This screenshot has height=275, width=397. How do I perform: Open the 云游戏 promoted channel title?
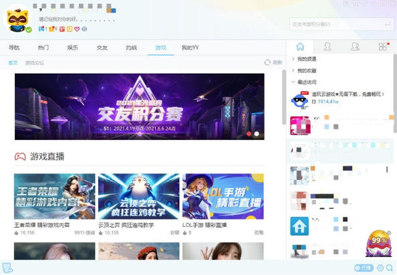pos(348,94)
